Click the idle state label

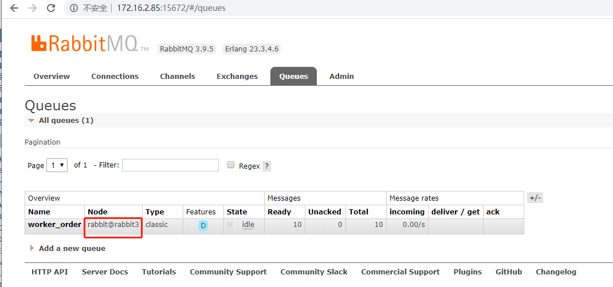[248, 225]
